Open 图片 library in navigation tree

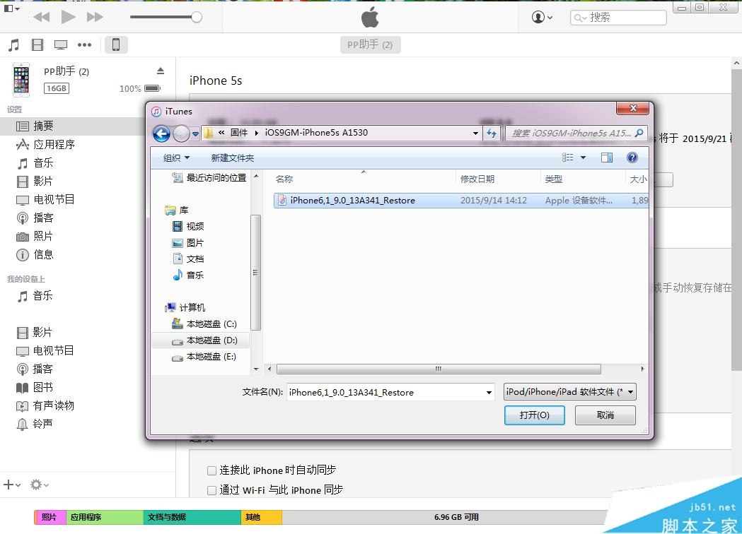[x=188, y=243]
